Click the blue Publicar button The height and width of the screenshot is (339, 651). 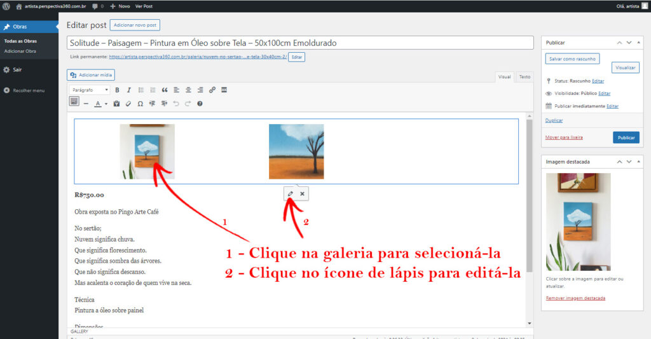pyautogui.click(x=626, y=137)
